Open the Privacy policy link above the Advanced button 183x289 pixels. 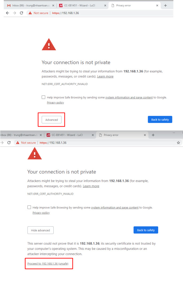(x=55, y=103)
